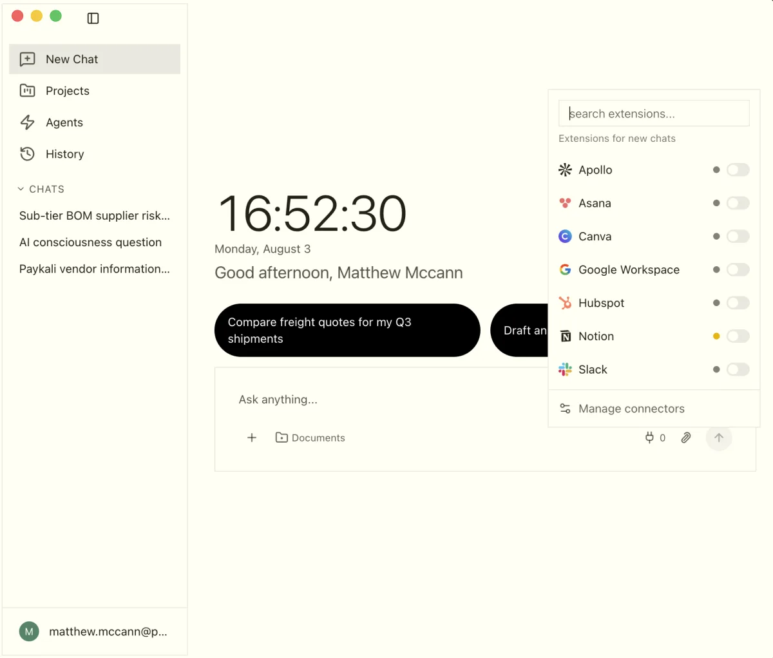Click the up-arrow send button

(x=719, y=438)
